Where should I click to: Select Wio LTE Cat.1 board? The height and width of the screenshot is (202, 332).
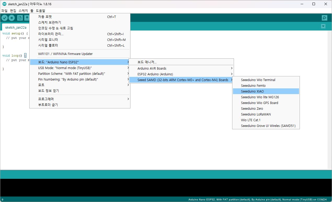point(266,120)
